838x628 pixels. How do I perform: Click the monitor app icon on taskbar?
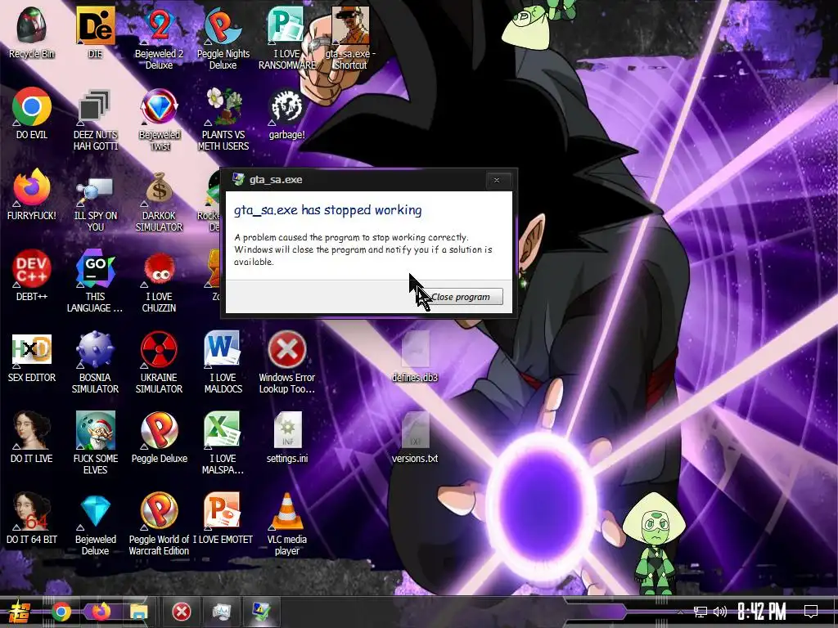tap(221, 612)
